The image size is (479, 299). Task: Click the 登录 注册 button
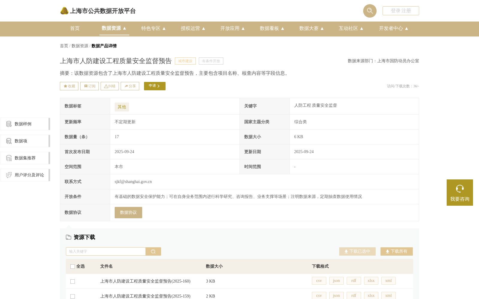coord(401,11)
